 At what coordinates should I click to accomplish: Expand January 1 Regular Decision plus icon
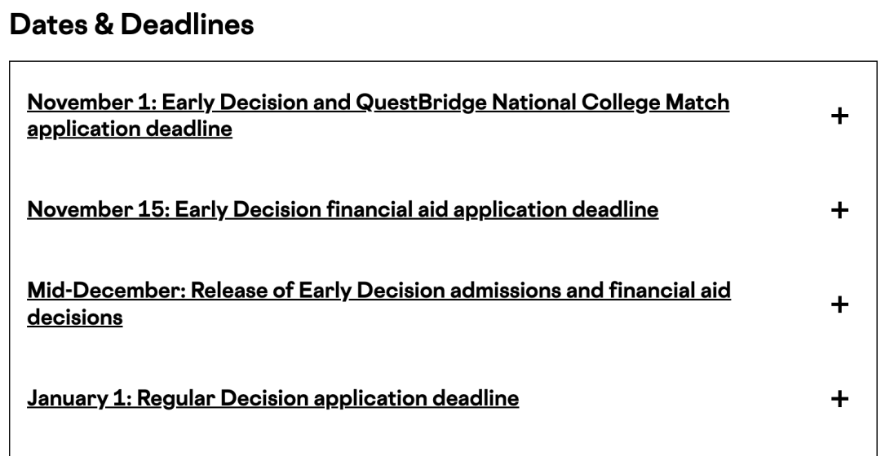tap(839, 399)
